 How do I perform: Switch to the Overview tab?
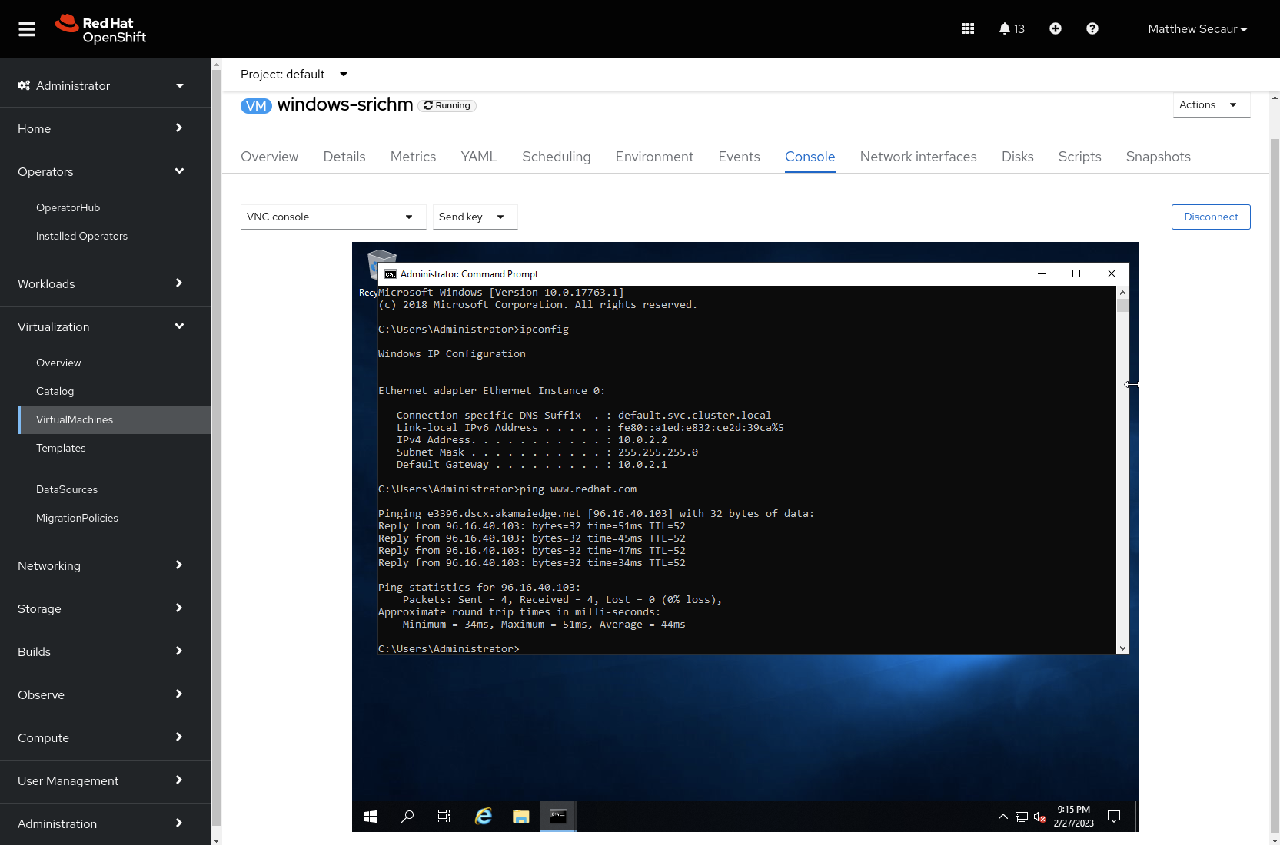(269, 157)
